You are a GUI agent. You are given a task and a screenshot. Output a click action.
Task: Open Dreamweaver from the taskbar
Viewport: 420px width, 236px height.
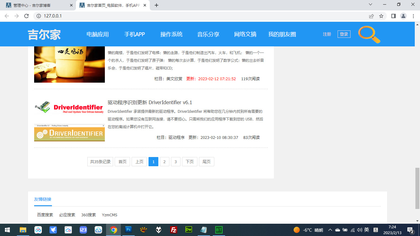coord(189,230)
